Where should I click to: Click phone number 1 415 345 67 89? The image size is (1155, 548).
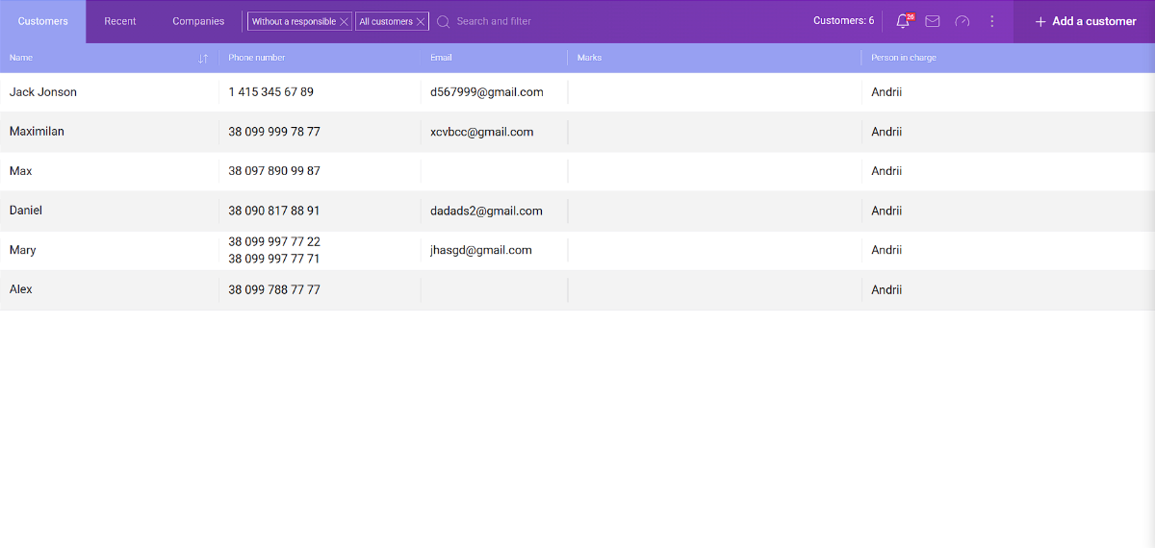click(x=270, y=92)
